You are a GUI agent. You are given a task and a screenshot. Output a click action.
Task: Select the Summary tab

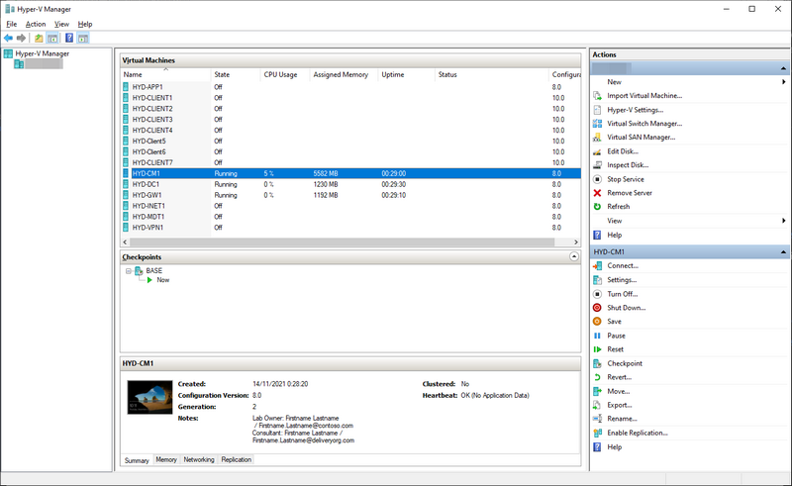click(137, 460)
